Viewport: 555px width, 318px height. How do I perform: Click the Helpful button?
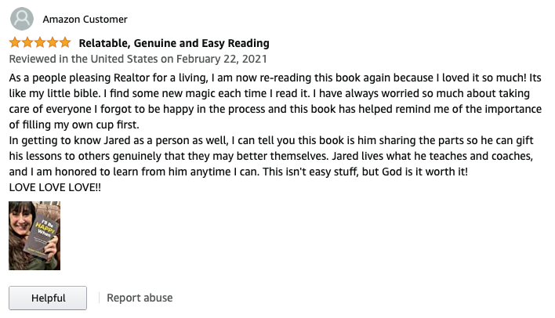[48, 298]
